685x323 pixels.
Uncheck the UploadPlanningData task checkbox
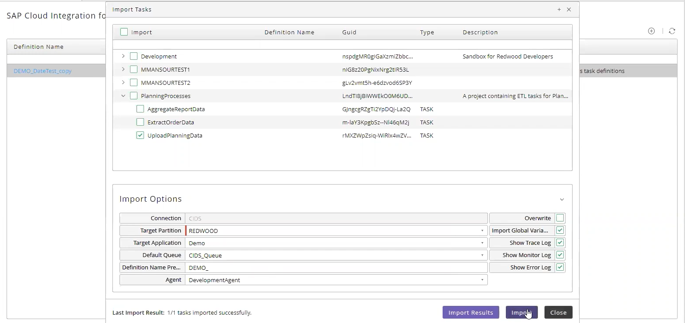(140, 135)
